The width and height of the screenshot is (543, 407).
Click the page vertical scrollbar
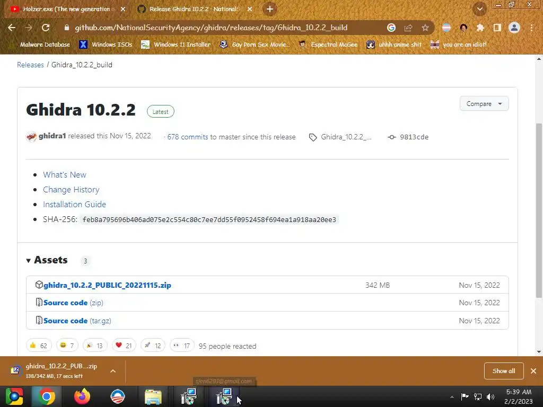pos(539,210)
